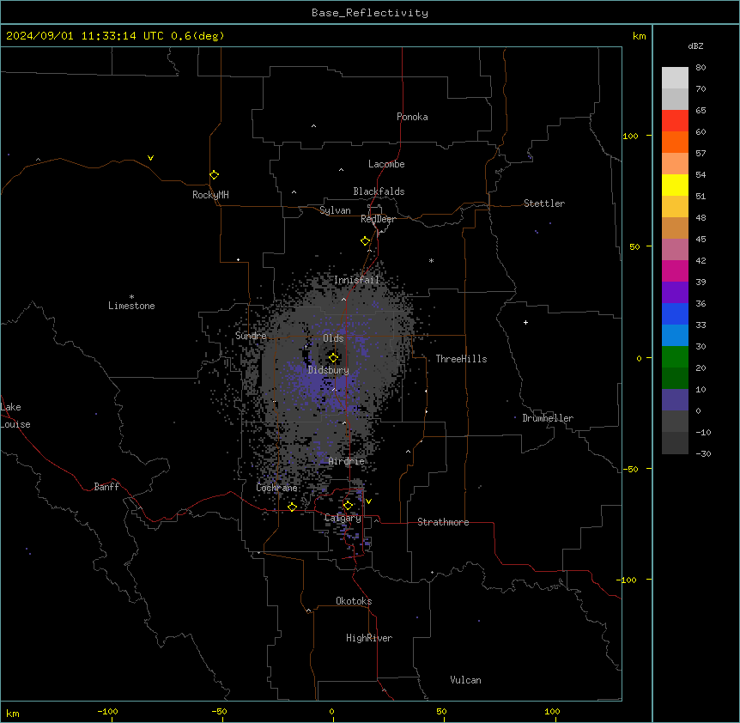This screenshot has height=723, width=740.
Task: Click the RedDeer city label
Action: (x=378, y=219)
